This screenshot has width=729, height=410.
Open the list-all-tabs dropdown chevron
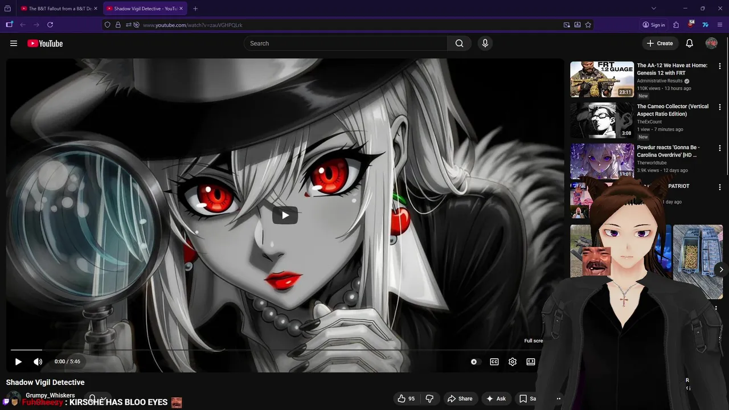(654, 9)
